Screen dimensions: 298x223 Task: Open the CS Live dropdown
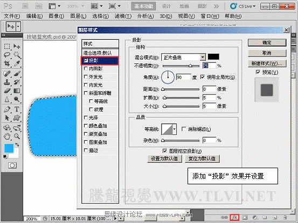(x=242, y=6)
